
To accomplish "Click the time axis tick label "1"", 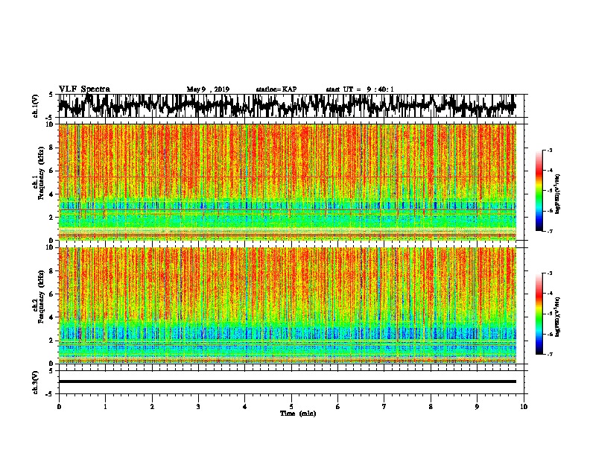I will (105, 407).
